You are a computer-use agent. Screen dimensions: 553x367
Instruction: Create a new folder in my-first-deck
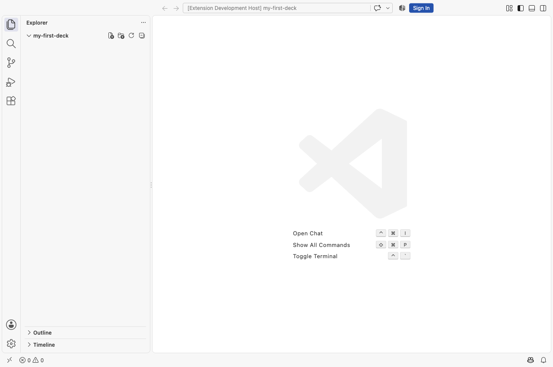pos(121,36)
